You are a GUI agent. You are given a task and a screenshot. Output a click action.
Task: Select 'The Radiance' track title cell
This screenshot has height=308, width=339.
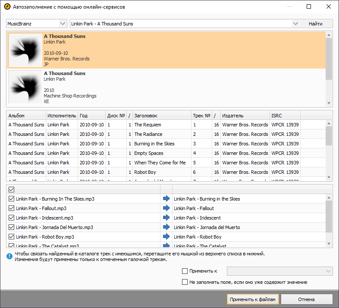162,134
